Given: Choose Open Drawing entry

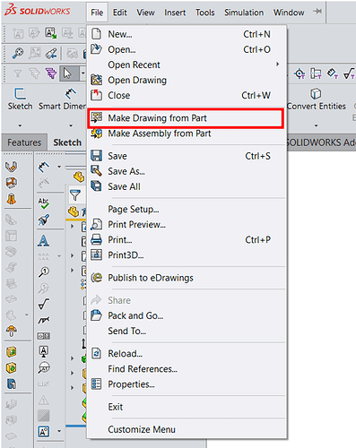Looking at the screenshot, I should (186, 80).
